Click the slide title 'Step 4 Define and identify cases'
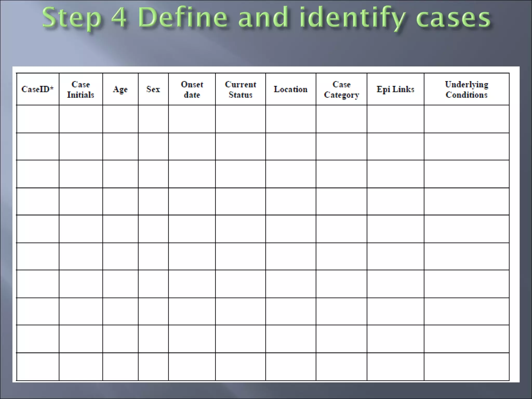The width and height of the screenshot is (532, 399). point(266,18)
